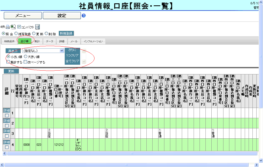Click the Excel export icon
This screenshot has width=263, height=167.
click(x=13, y=27)
